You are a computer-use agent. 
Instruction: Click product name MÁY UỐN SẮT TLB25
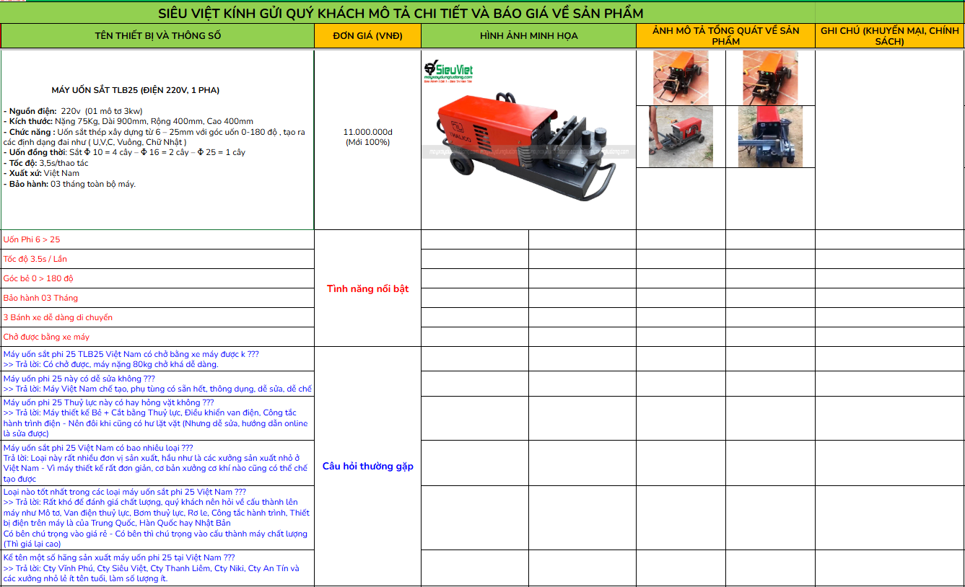click(136, 90)
